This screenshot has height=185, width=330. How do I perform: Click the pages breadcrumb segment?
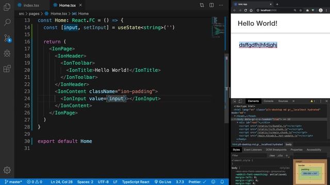coord(34,14)
